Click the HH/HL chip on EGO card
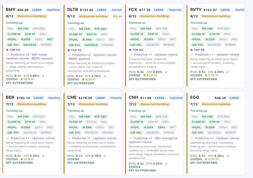The width and height of the screenshot is (253, 178). [196, 127]
